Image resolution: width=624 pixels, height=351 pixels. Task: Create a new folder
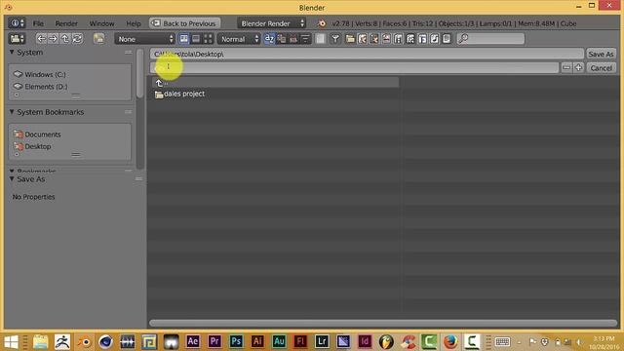[98, 39]
